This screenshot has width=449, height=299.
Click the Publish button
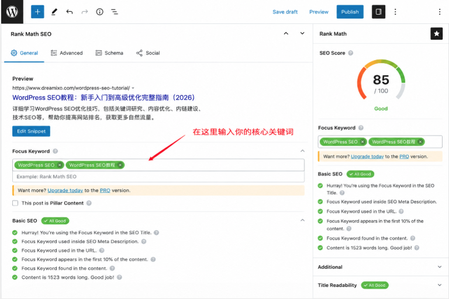tap(350, 12)
